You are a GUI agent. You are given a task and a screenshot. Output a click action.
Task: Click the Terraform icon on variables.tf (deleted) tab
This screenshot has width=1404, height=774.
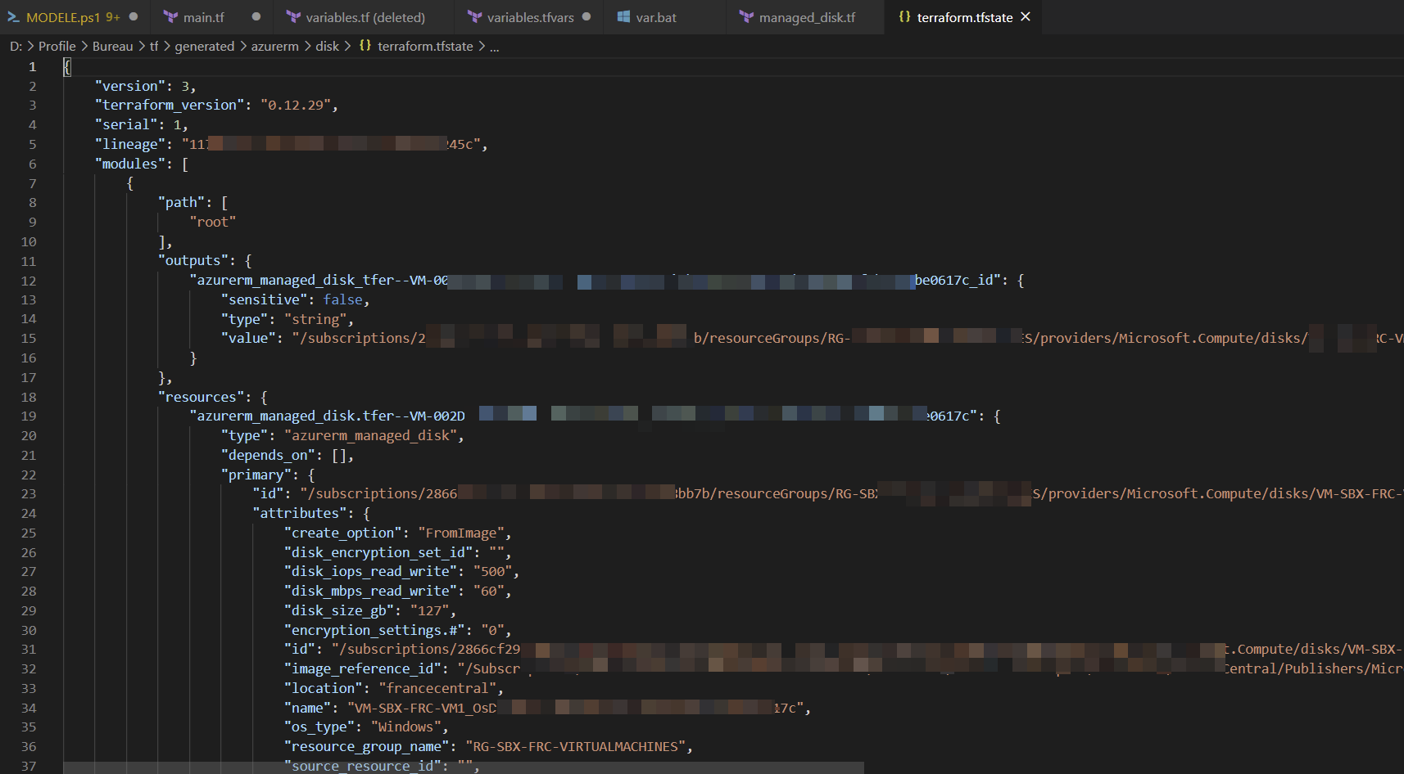(x=293, y=17)
